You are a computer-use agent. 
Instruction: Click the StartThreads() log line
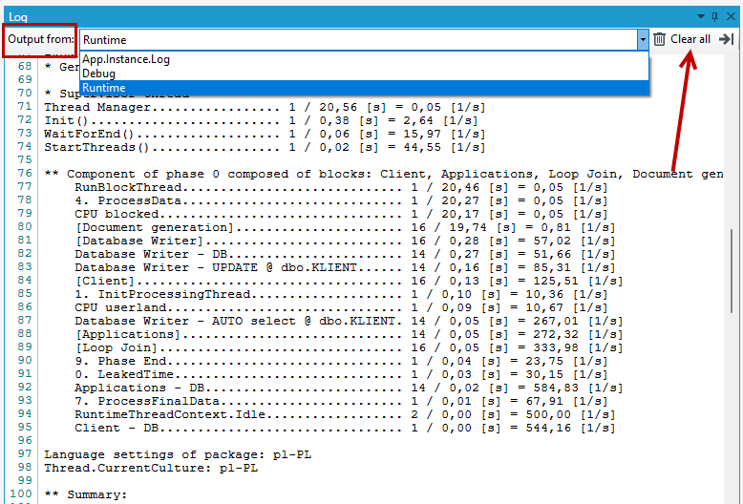click(265, 147)
